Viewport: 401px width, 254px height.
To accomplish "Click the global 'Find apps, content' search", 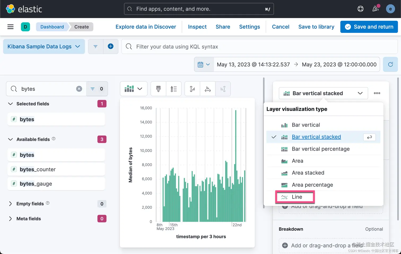I will pos(199,9).
